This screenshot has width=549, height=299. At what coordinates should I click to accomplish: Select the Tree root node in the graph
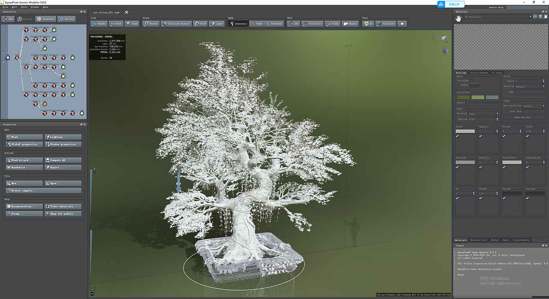pyautogui.click(x=8, y=57)
